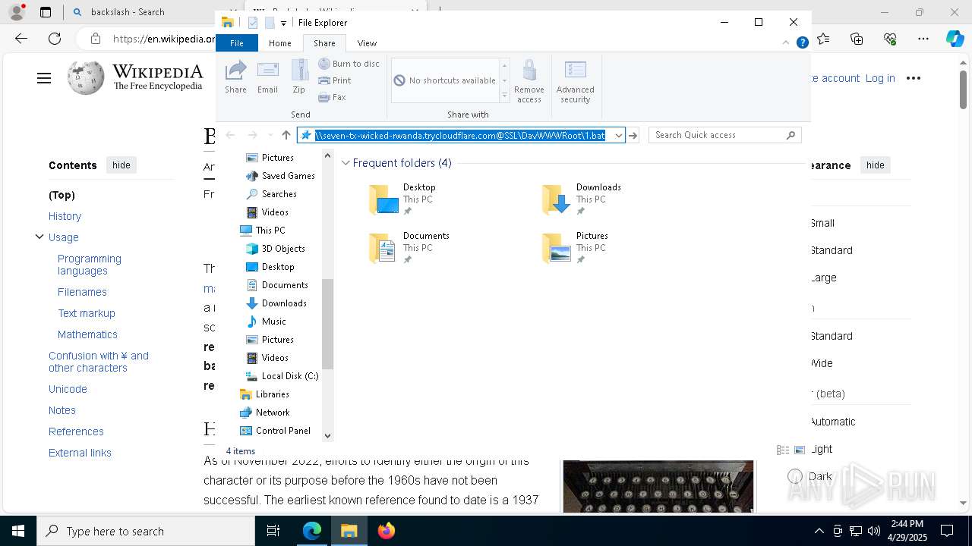The height and width of the screenshot is (546, 972).
Task: Open the Wikipedia hamburger main menu
Action: coord(44,78)
